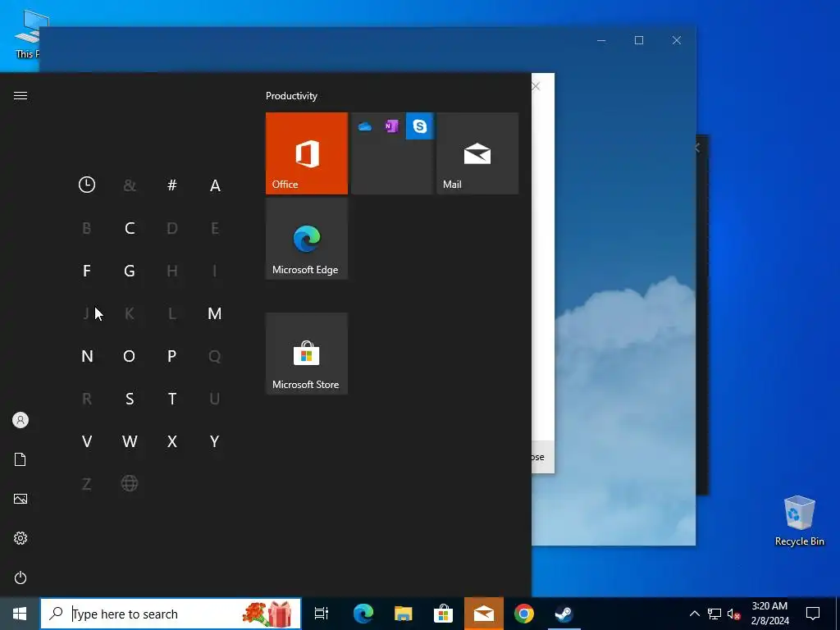Jump to apps starting with N
The image size is (840, 630).
87,356
